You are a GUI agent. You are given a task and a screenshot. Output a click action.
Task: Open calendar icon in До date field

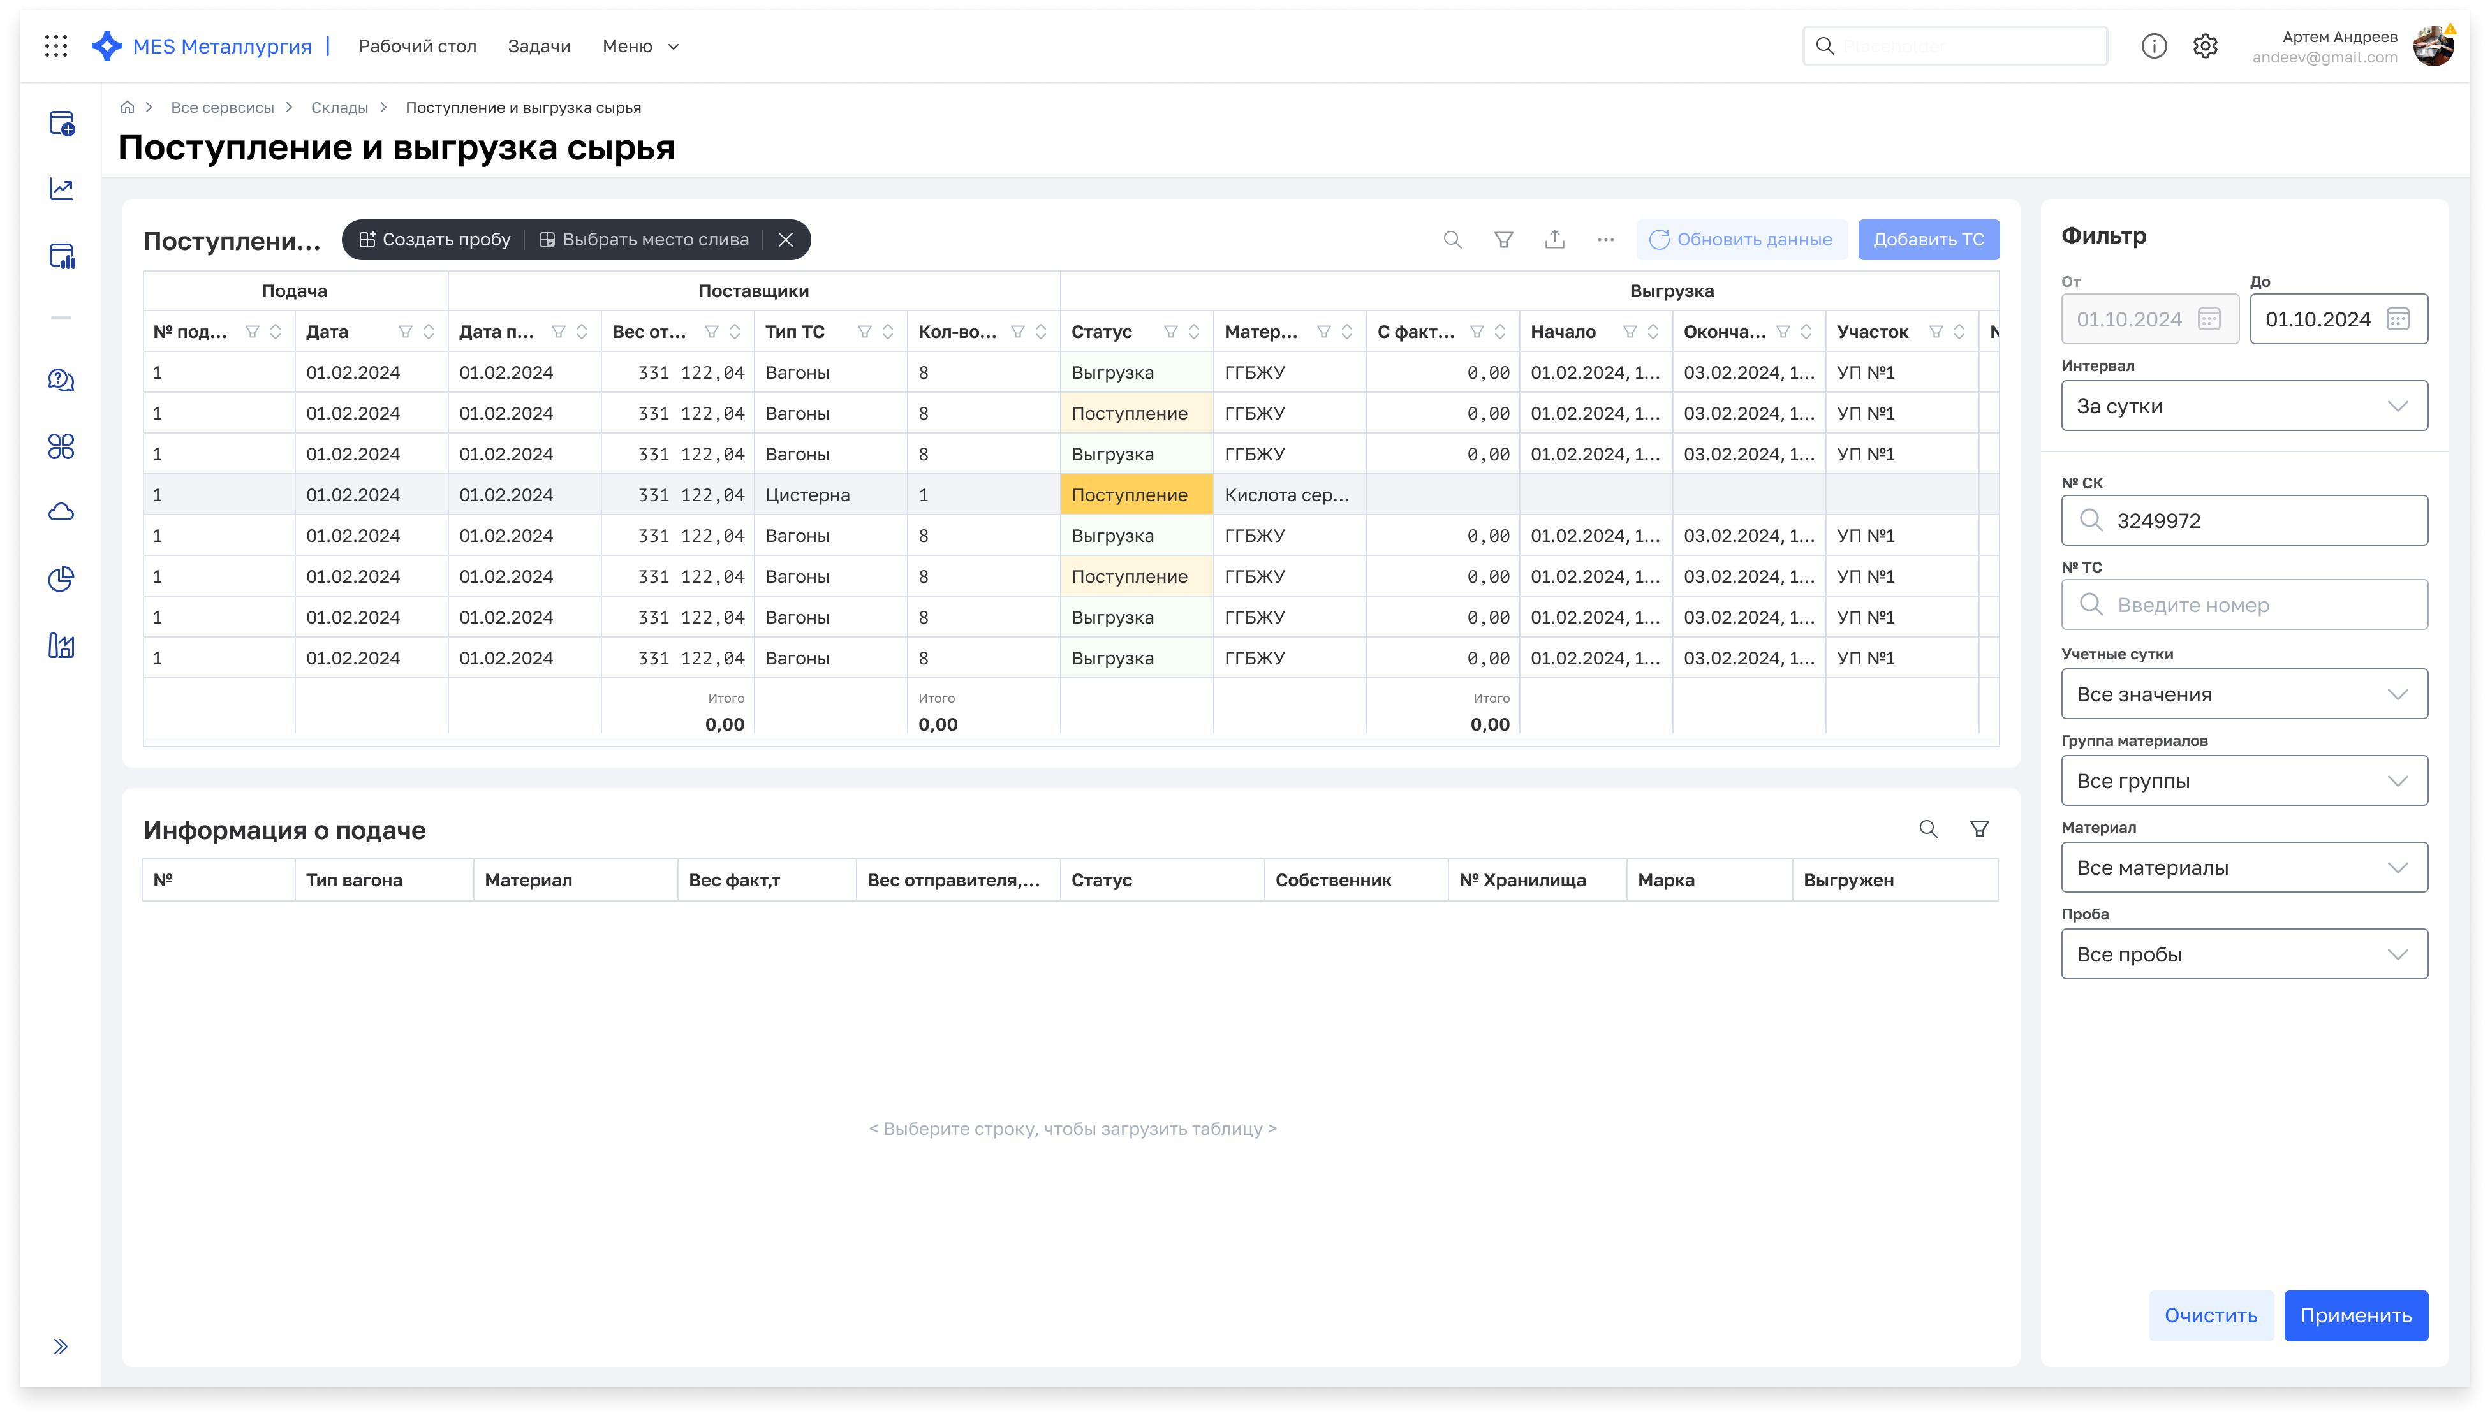pyautogui.click(x=2398, y=318)
